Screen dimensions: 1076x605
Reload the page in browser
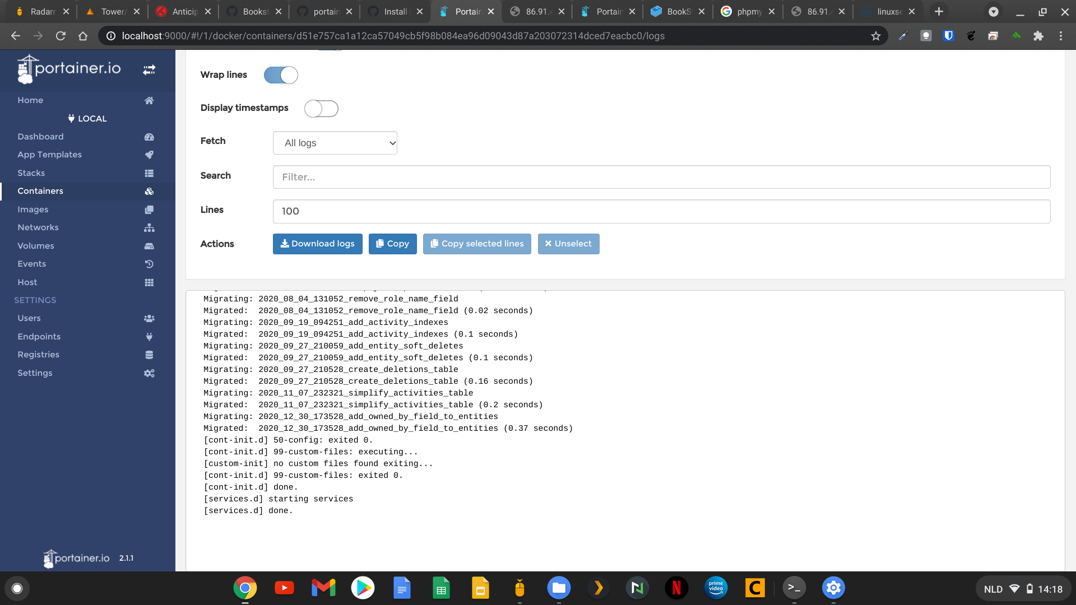(x=61, y=36)
